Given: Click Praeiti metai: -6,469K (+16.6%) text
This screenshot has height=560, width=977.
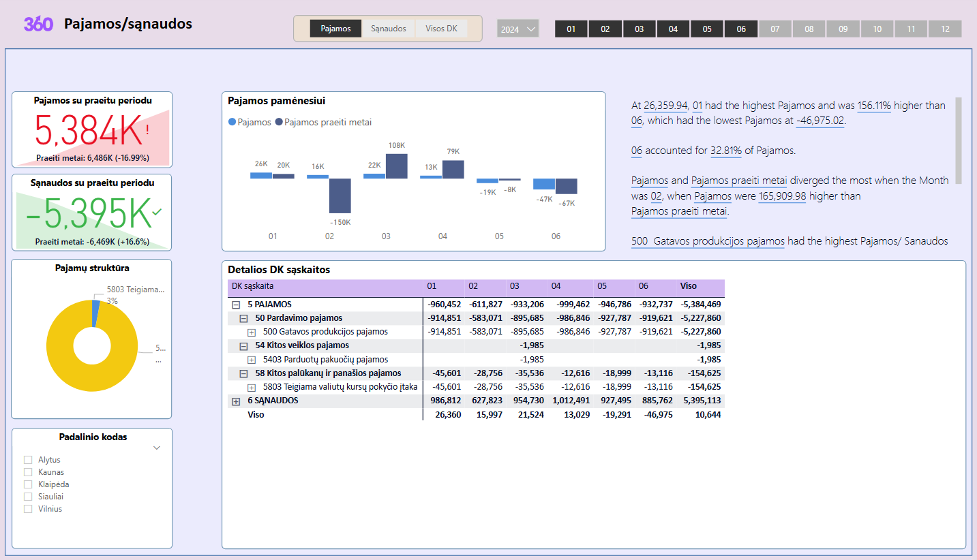Looking at the screenshot, I should coord(92,242).
